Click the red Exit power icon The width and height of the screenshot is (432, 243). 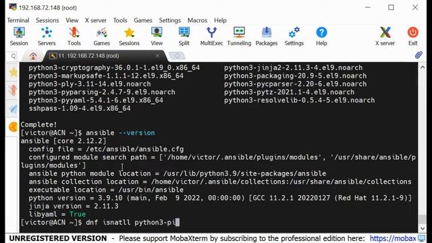(412, 36)
